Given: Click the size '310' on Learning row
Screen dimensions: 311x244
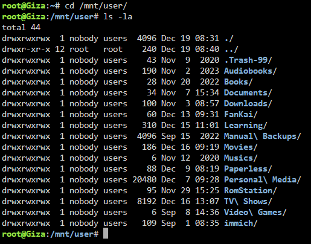Looking at the screenshot, I should [x=149, y=126].
